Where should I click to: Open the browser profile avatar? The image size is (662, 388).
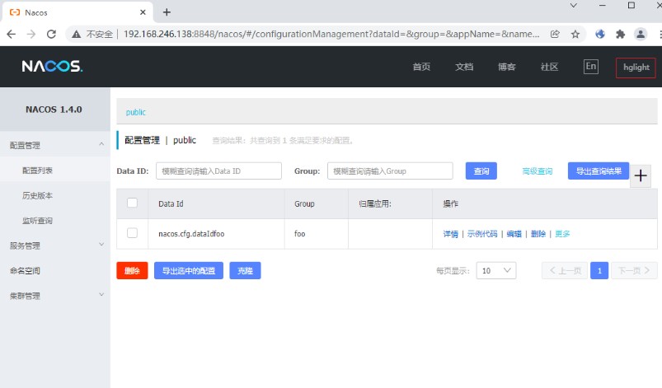[641, 34]
